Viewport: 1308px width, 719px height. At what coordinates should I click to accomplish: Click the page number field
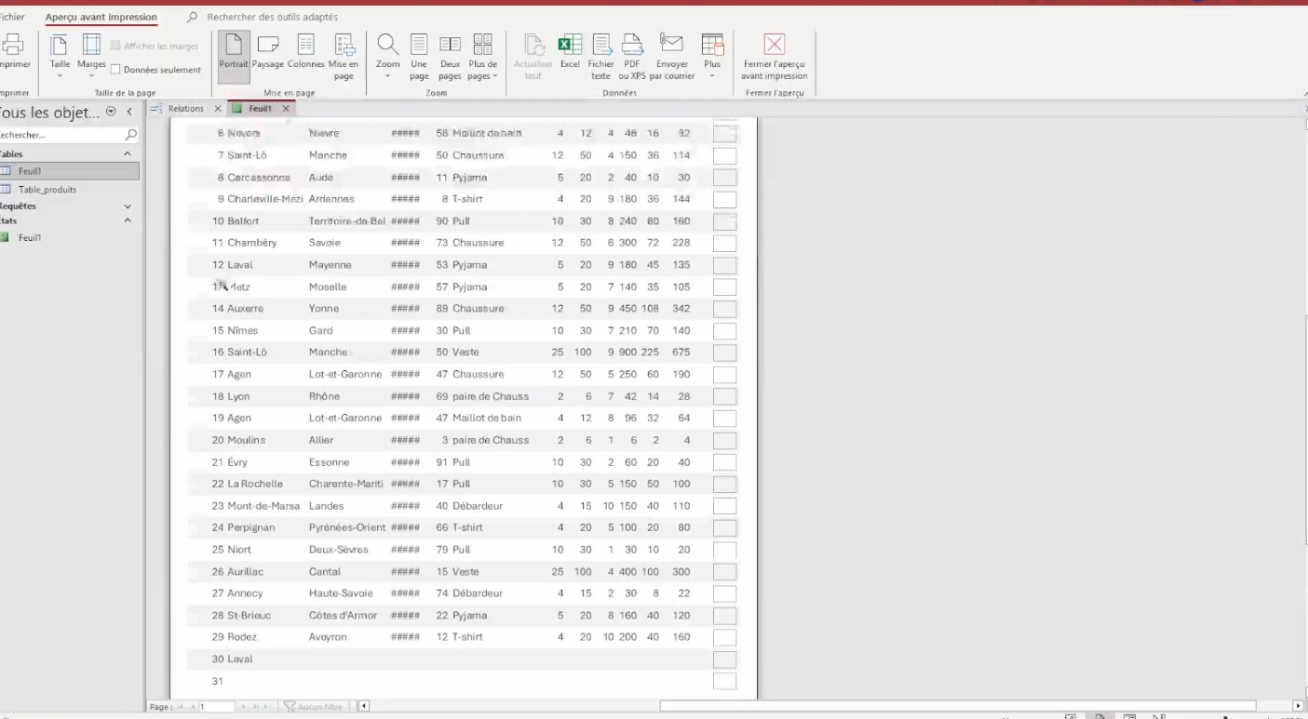[216, 707]
